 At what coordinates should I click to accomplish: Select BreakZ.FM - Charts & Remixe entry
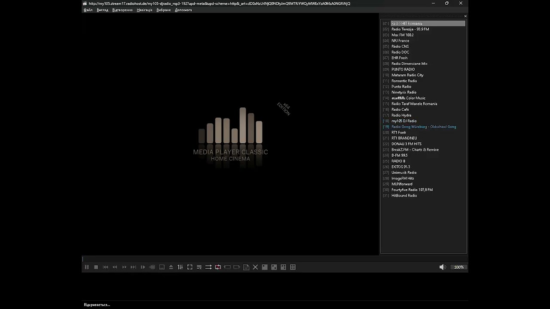[424, 150]
